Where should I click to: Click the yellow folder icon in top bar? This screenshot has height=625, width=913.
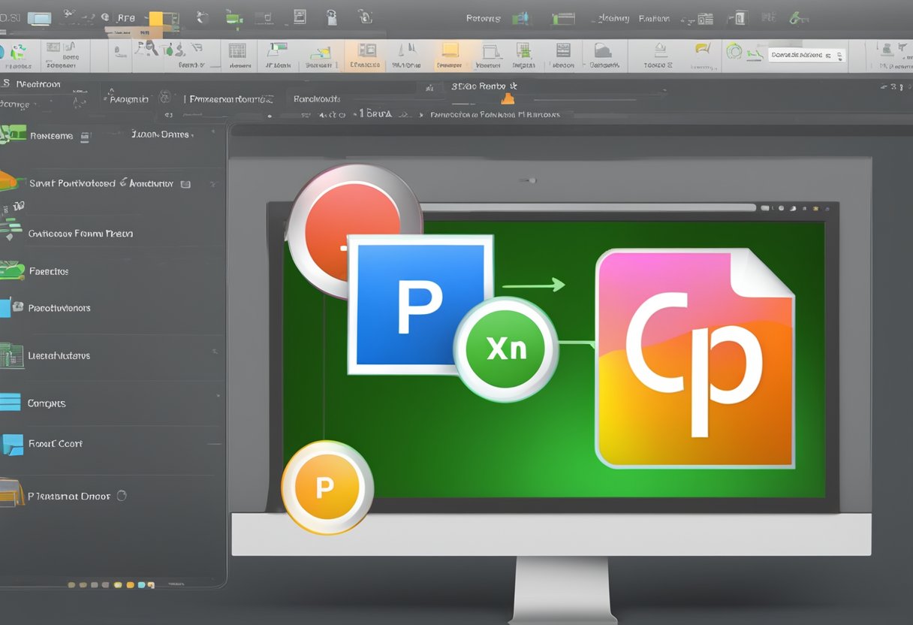(156, 20)
